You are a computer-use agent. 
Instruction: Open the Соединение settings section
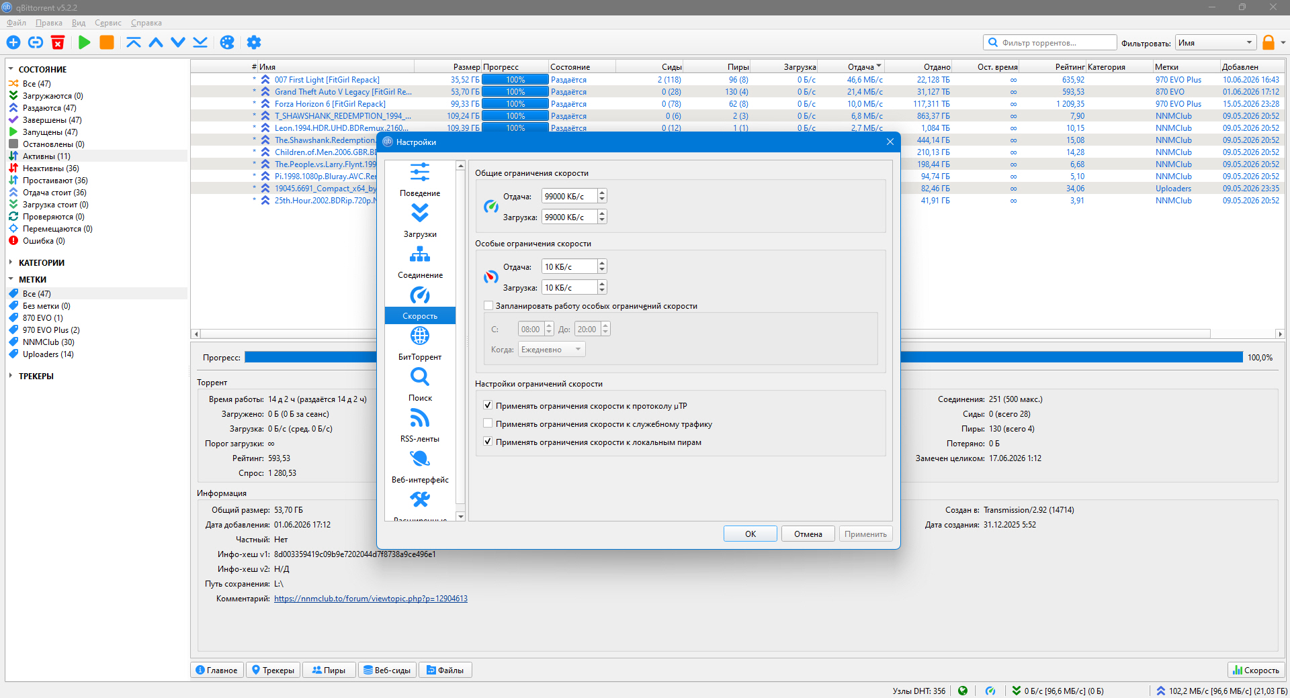[x=420, y=261]
